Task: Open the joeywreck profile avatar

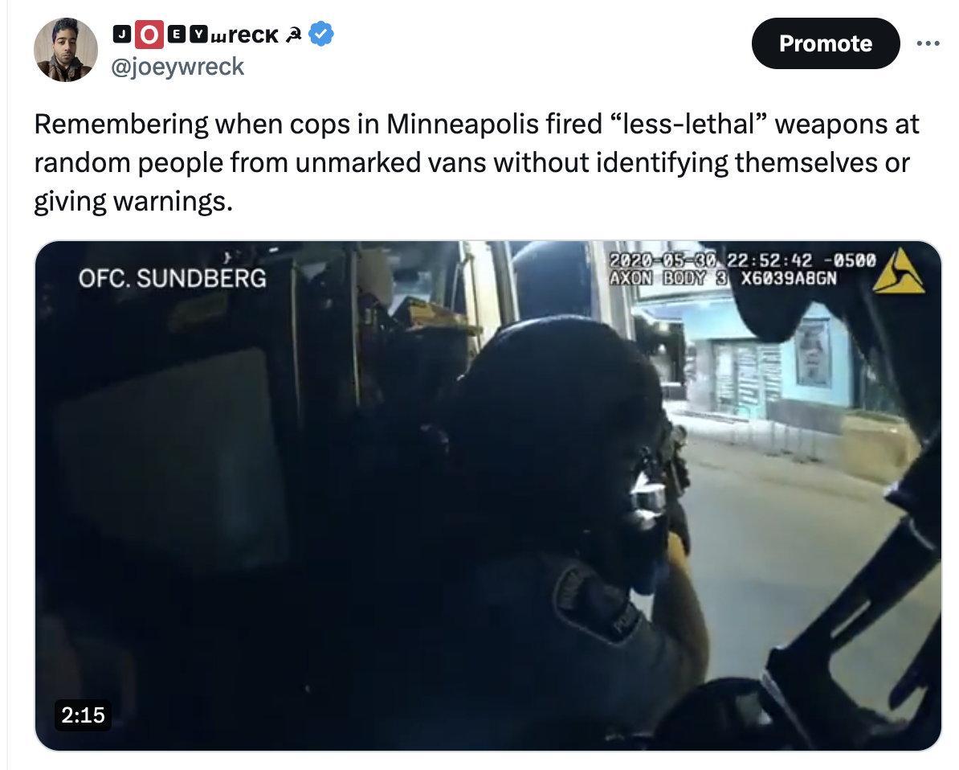Action: 65,50
